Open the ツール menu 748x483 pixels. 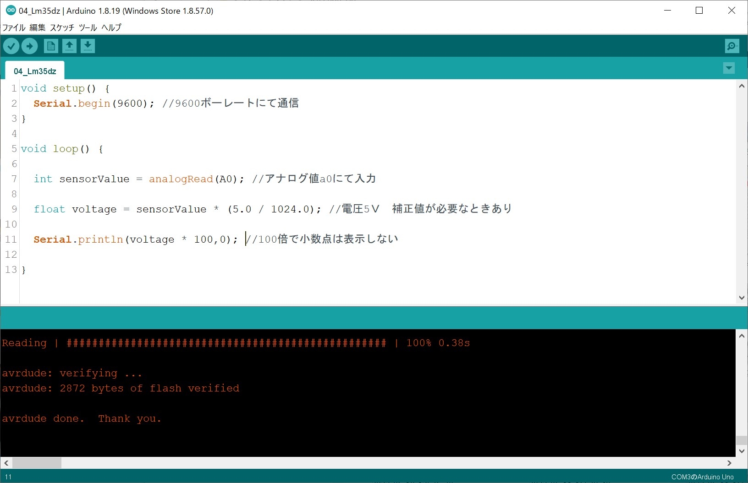[88, 27]
